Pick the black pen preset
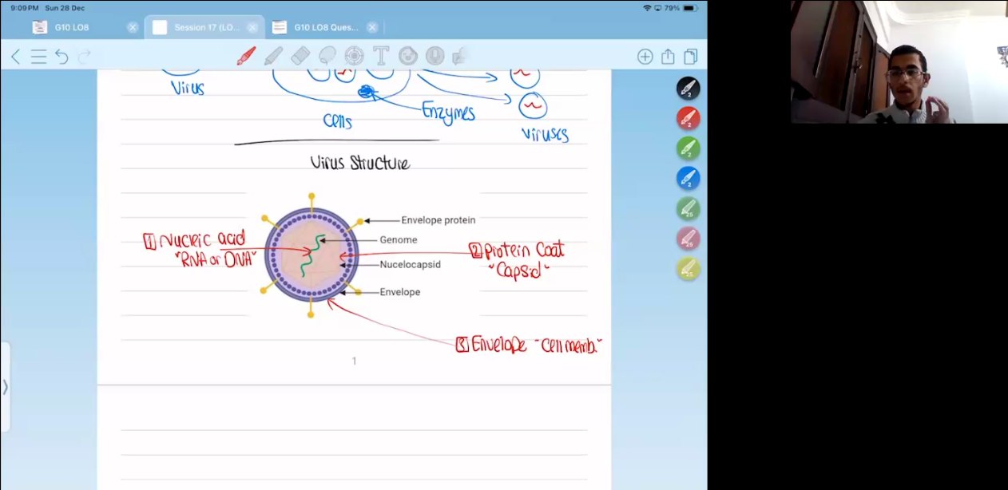This screenshot has height=490, width=1008. pyautogui.click(x=688, y=88)
